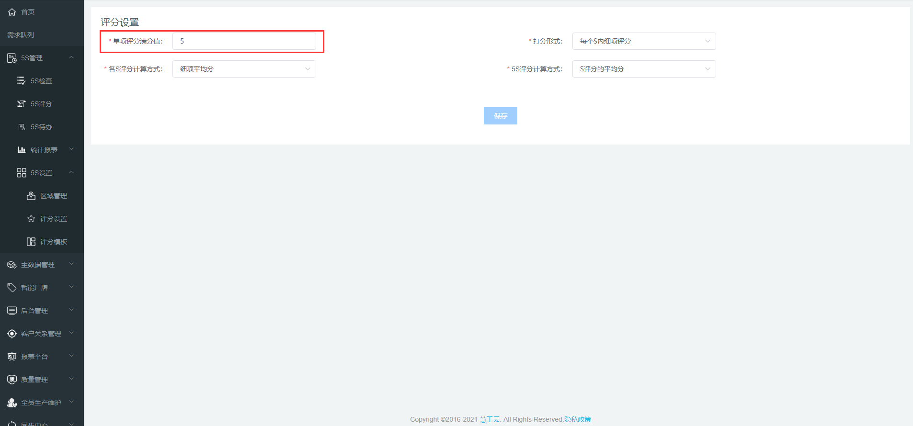This screenshot has height=426, width=913.
Task: Open the 隐私政策 privacy policy link
Action: 577,419
